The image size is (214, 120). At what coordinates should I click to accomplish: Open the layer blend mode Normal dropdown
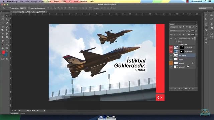[177, 31]
